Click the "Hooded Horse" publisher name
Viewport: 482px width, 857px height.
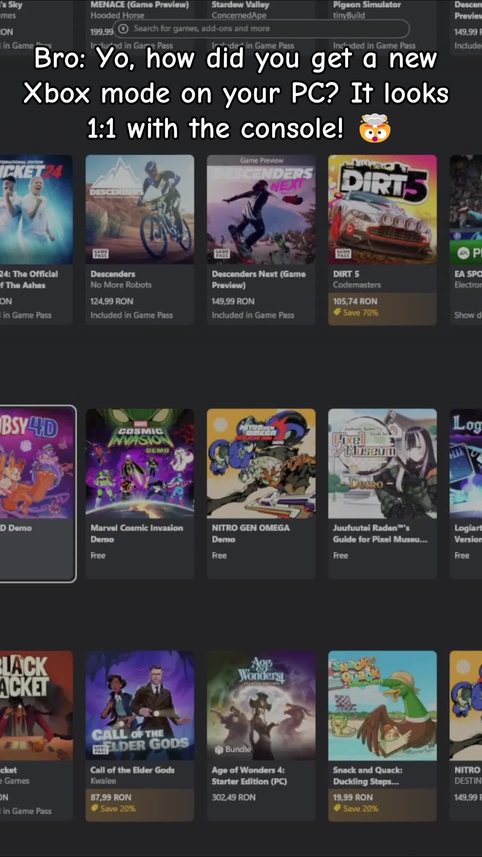pyautogui.click(x=117, y=15)
